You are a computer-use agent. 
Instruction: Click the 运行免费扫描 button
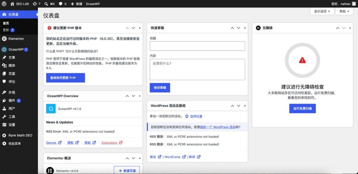coord(302,109)
